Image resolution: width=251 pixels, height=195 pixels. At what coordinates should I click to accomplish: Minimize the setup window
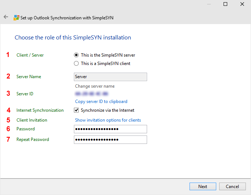coord(209,4)
